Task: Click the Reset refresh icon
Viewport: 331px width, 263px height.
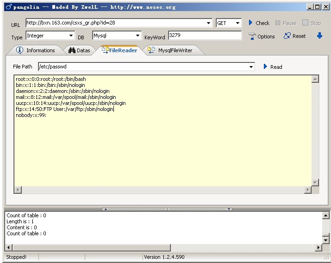Action: click(x=287, y=36)
